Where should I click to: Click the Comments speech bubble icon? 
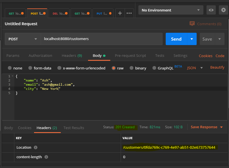point(192,24)
